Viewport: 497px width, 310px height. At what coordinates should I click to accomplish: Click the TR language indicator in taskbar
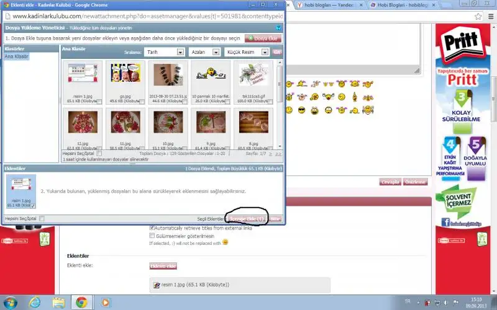coord(408,301)
